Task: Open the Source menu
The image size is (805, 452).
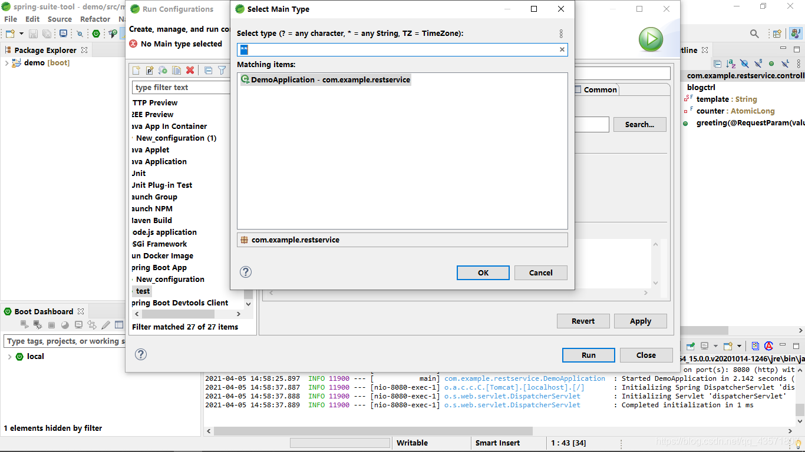Action: coord(60,19)
